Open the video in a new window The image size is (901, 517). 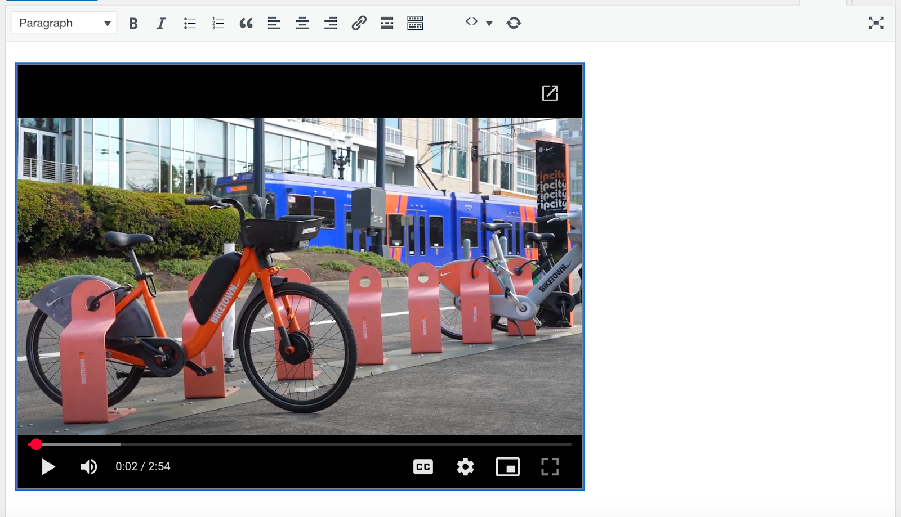point(551,93)
